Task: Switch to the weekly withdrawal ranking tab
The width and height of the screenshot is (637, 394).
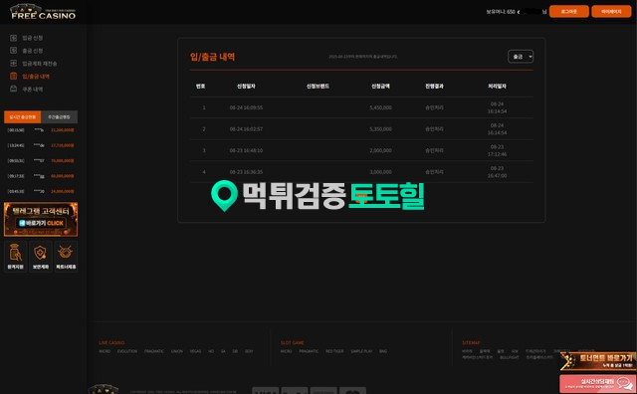Action: click(60, 117)
